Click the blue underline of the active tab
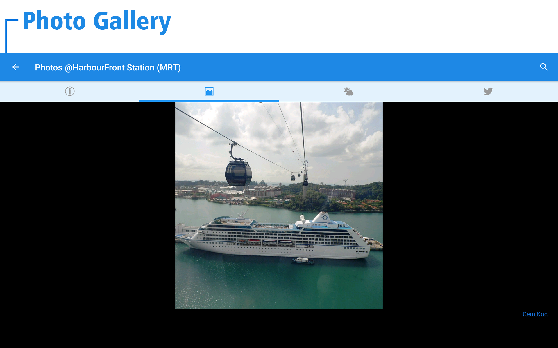The image size is (558, 348). coord(209,101)
